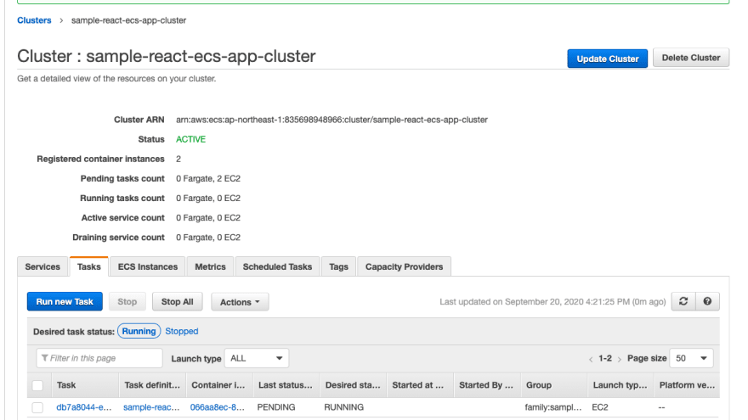This screenshot has width=748, height=420.
Task: Sort by Desired status column header
Action: pyautogui.click(x=353, y=384)
